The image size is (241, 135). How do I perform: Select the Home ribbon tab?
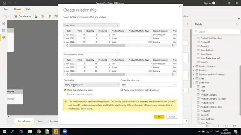[x=17, y=9]
